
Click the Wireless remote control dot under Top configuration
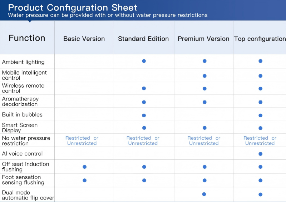260,88
